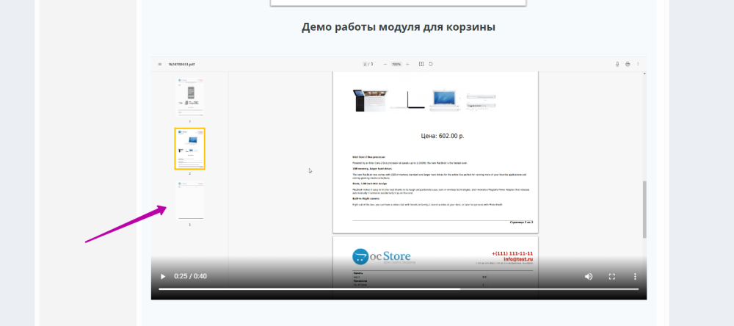The width and height of the screenshot is (734, 326).
Task: Open the video in fullscreen
Action: 612,276
